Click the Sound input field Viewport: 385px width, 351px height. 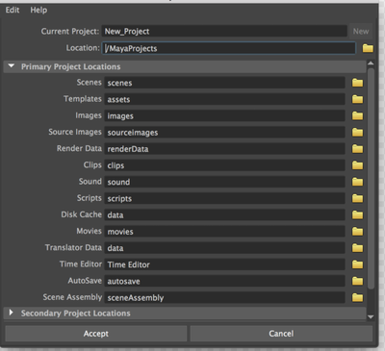pos(224,182)
